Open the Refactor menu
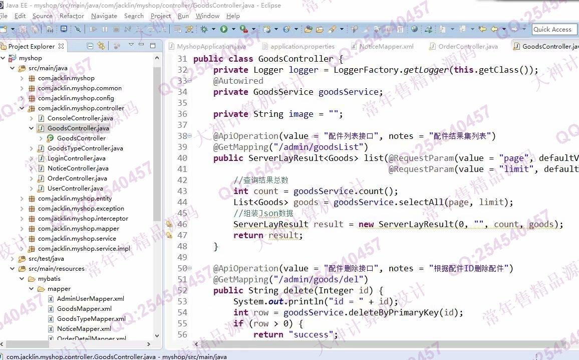This screenshot has width=579, height=360. click(72, 16)
